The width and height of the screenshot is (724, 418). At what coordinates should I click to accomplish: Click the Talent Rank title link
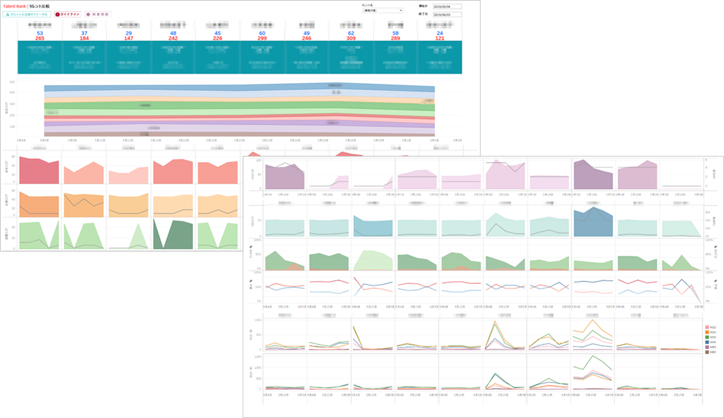pyautogui.click(x=14, y=6)
